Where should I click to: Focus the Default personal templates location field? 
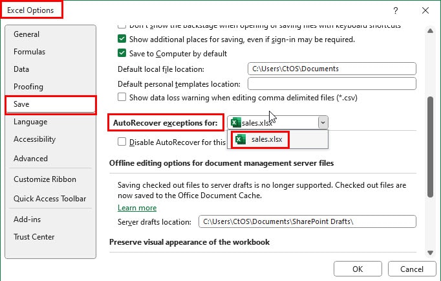point(332,84)
